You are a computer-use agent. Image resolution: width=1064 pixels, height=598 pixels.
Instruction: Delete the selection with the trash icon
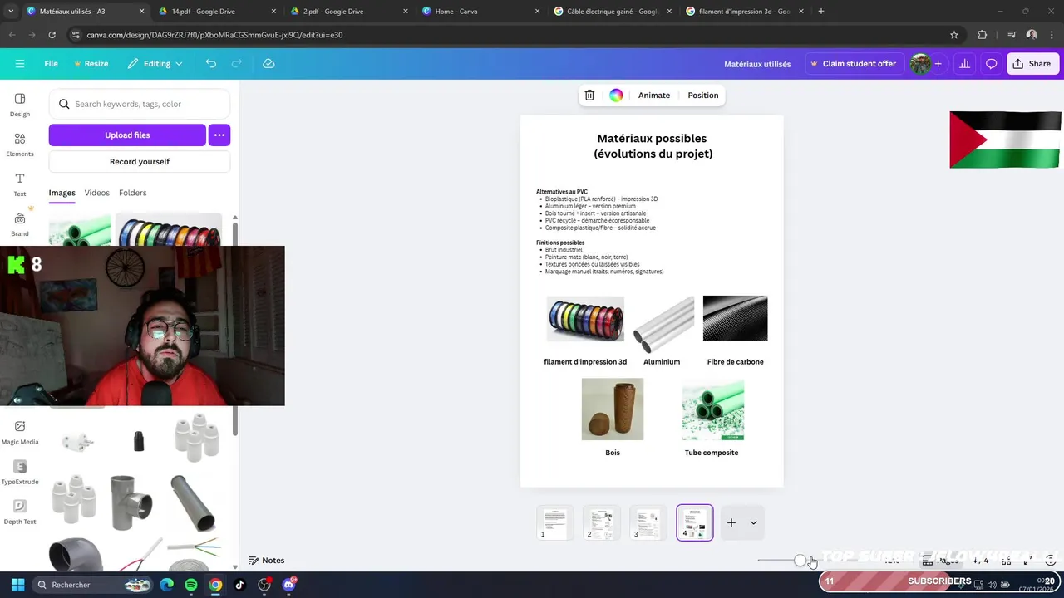[589, 96]
